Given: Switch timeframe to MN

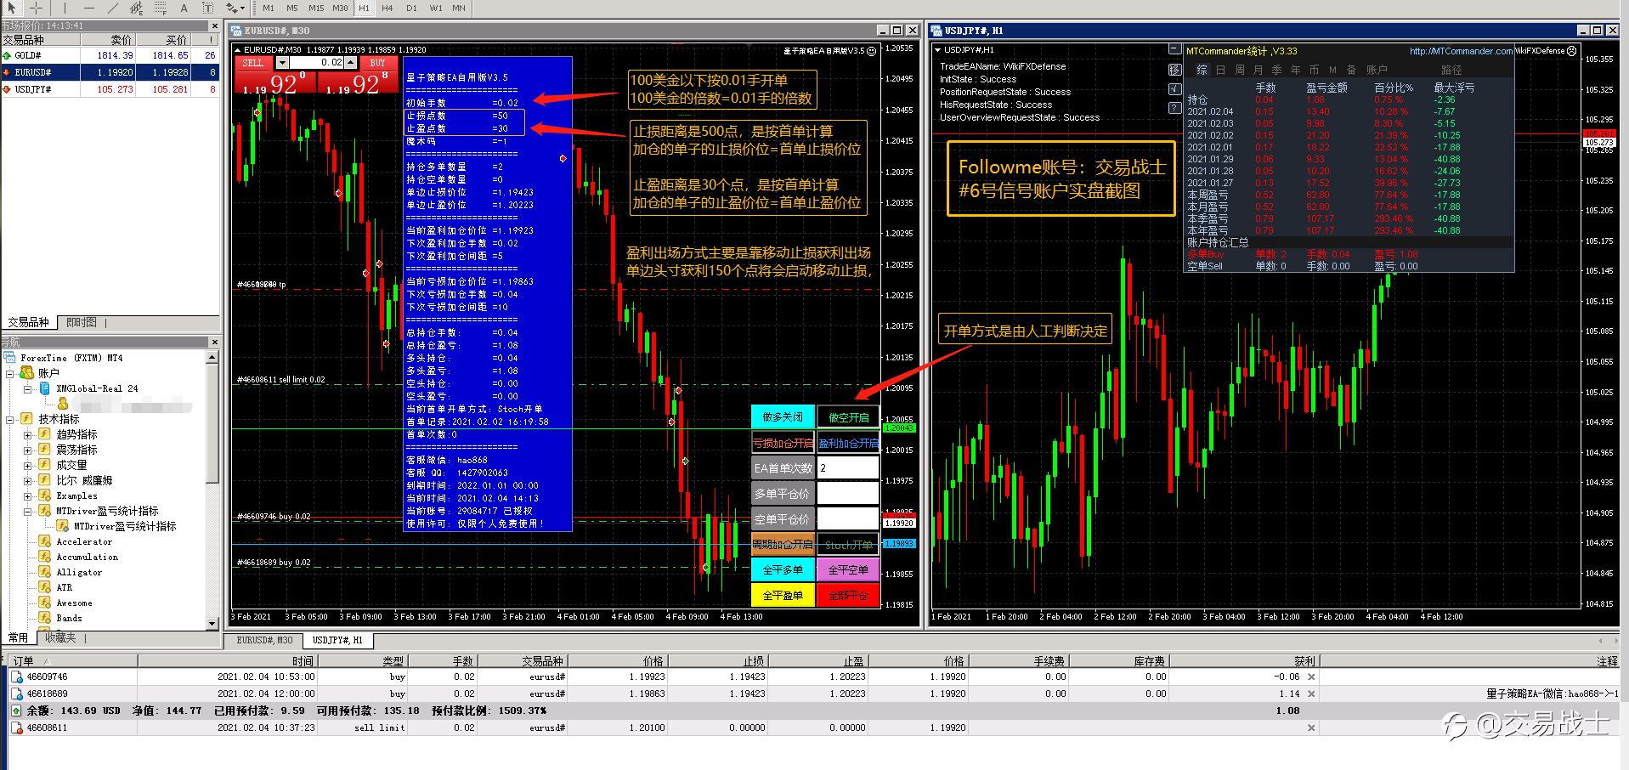Looking at the screenshot, I should click(x=459, y=8).
